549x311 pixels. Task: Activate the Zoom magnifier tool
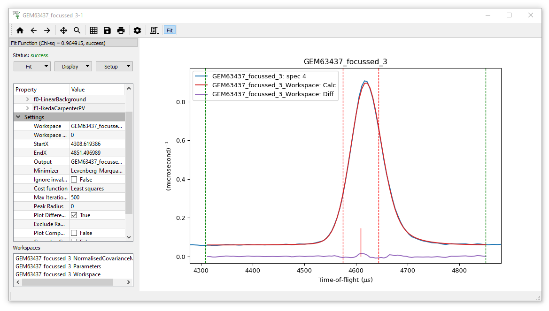[77, 30]
